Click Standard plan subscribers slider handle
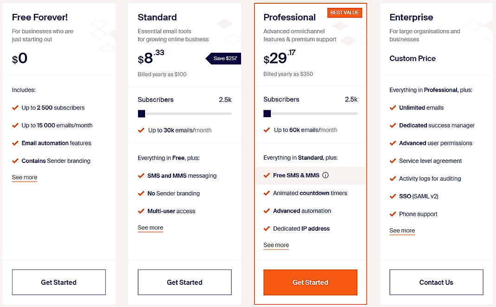The image size is (496, 307). click(141, 114)
